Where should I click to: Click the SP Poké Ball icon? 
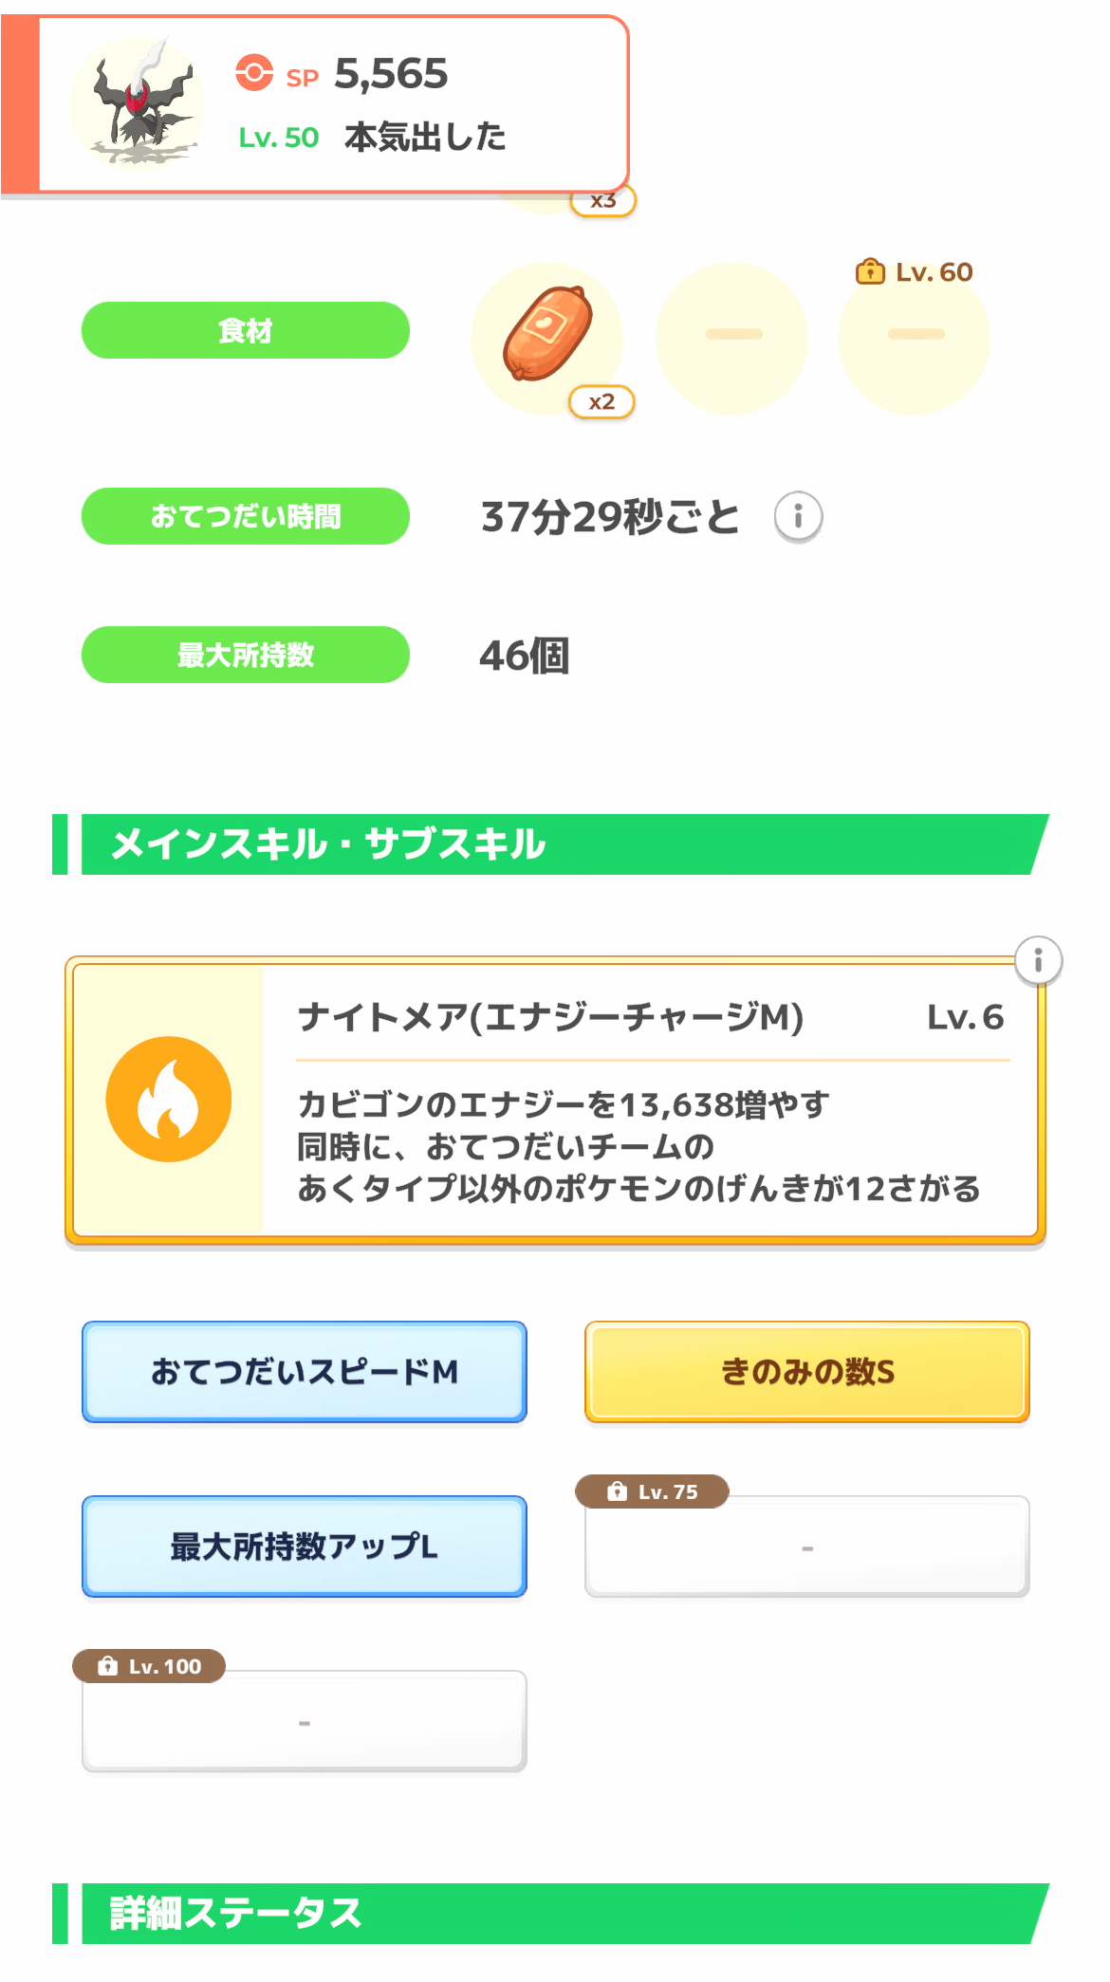coord(254,73)
